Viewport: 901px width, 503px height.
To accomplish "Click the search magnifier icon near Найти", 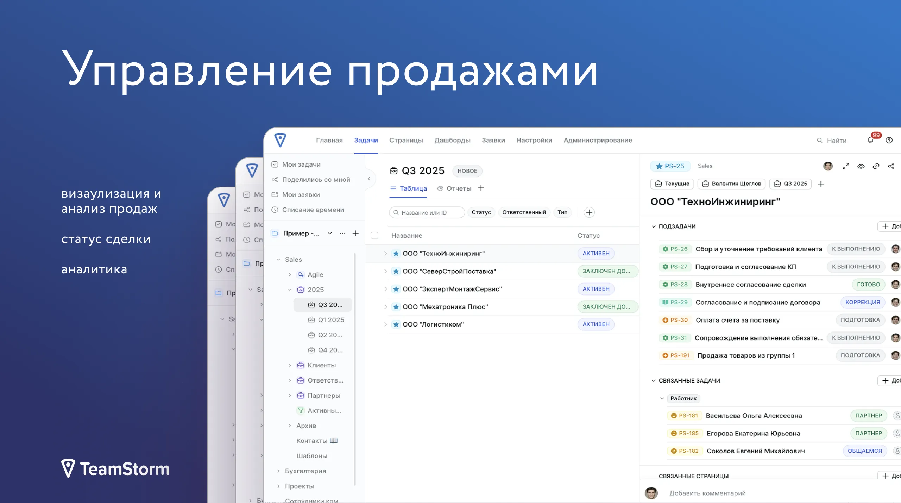I will (819, 140).
